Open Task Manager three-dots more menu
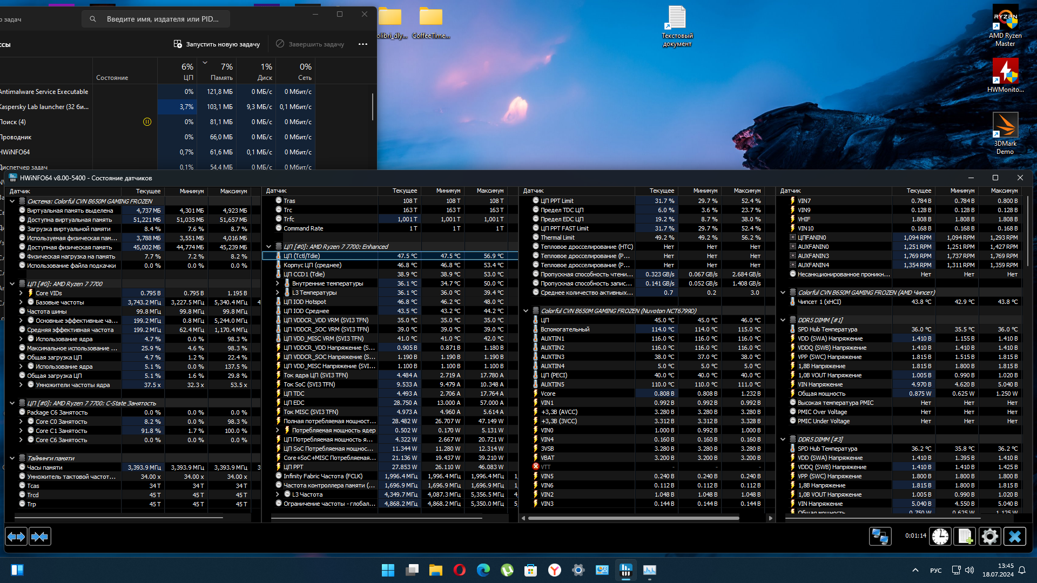The height and width of the screenshot is (583, 1037). pos(363,44)
